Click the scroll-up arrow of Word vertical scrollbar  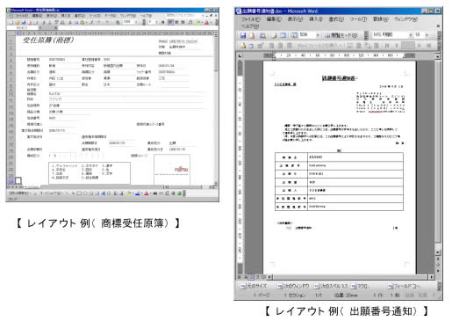(x=438, y=55)
